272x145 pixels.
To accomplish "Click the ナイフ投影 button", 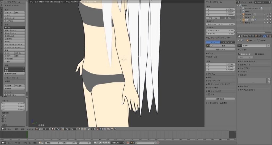I will pos(14,59).
